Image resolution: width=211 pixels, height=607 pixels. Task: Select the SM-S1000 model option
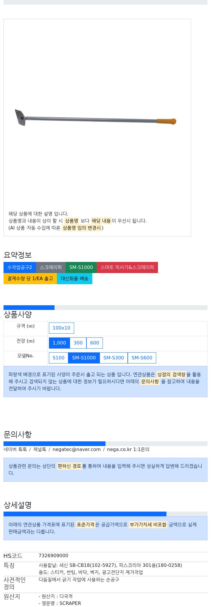[x=84, y=358]
